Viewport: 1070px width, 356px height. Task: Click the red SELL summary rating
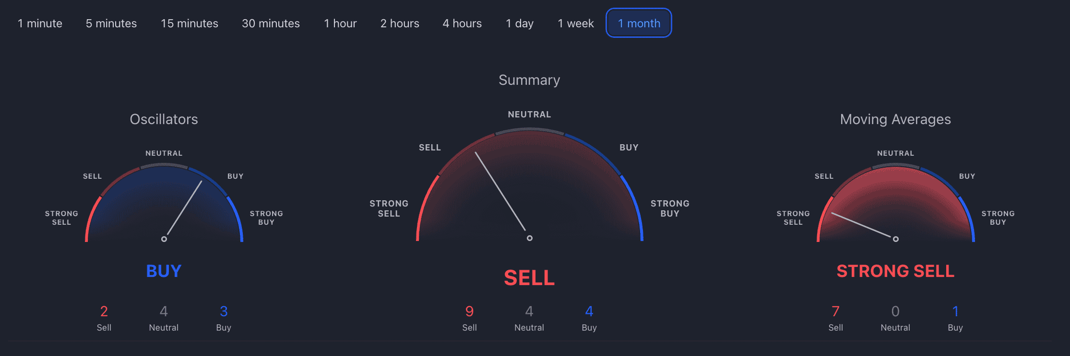pos(529,278)
